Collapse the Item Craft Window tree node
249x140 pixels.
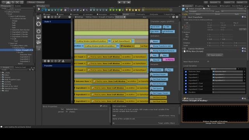tap(9, 16)
